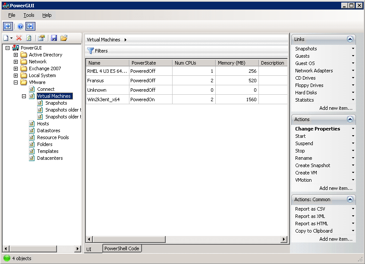Switch to the PowerShell Code tab
365x264 pixels.
tap(122, 248)
